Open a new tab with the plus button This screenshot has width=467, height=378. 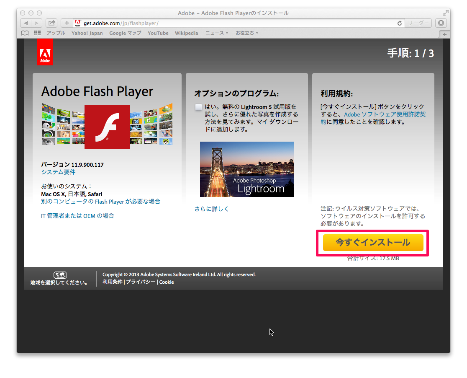444,34
